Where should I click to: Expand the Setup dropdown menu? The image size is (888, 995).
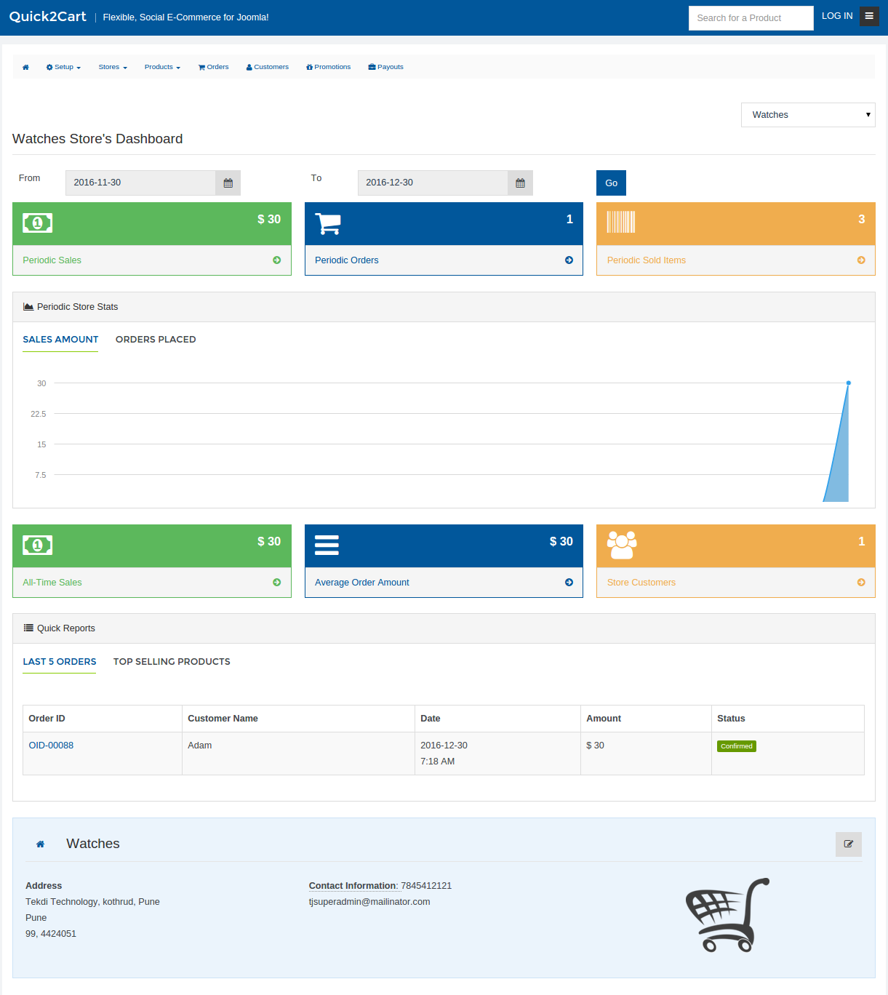click(63, 67)
